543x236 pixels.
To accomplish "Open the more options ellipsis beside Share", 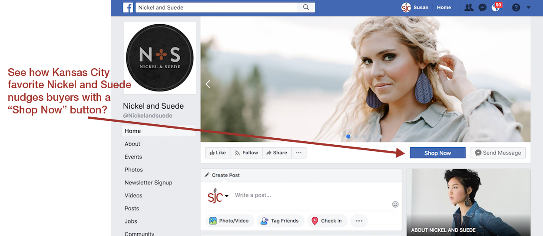I will (x=299, y=153).
